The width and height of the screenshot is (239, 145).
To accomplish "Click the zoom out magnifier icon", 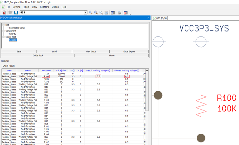I will [x=96, y=13].
